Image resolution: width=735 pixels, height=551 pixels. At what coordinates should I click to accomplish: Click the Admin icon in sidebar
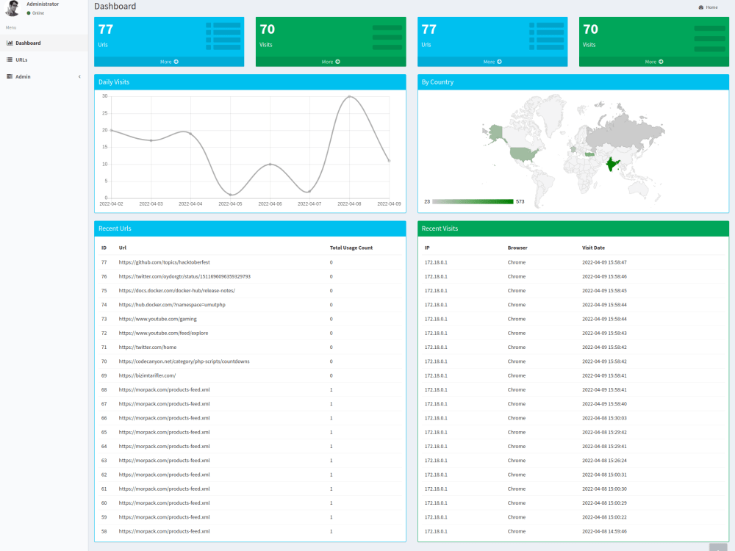(10, 77)
